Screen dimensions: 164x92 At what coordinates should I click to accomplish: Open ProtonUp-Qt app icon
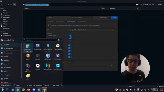(x=58, y=47)
